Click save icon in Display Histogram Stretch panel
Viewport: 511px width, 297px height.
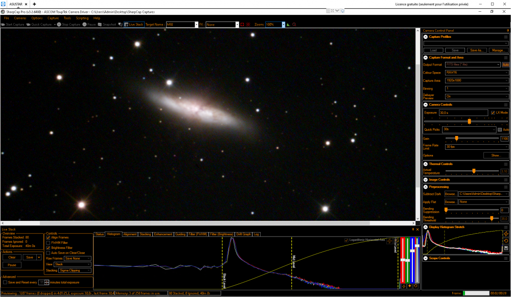[x=506, y=248]
